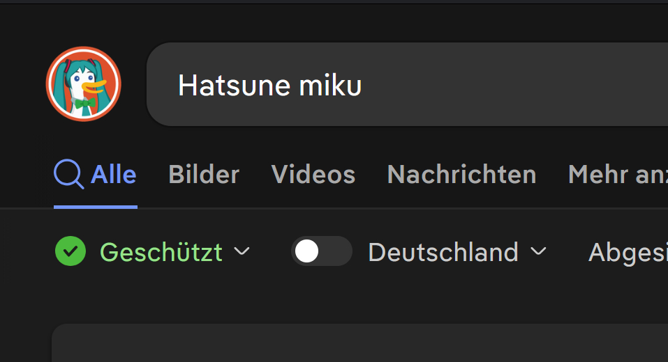Expand the Deutschland region dropdown
This screenshot has height=362, width=668.
click(457, 251)
